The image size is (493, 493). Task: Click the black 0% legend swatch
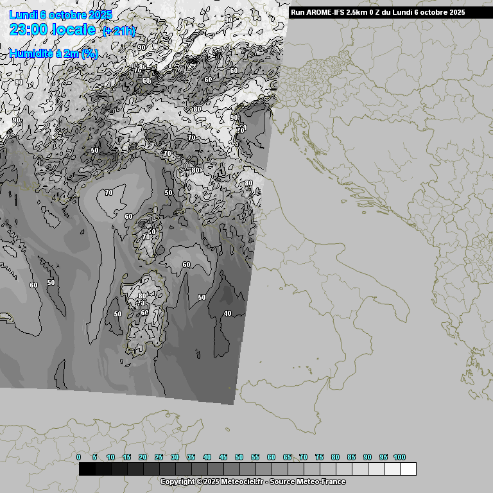pos(87,469)
